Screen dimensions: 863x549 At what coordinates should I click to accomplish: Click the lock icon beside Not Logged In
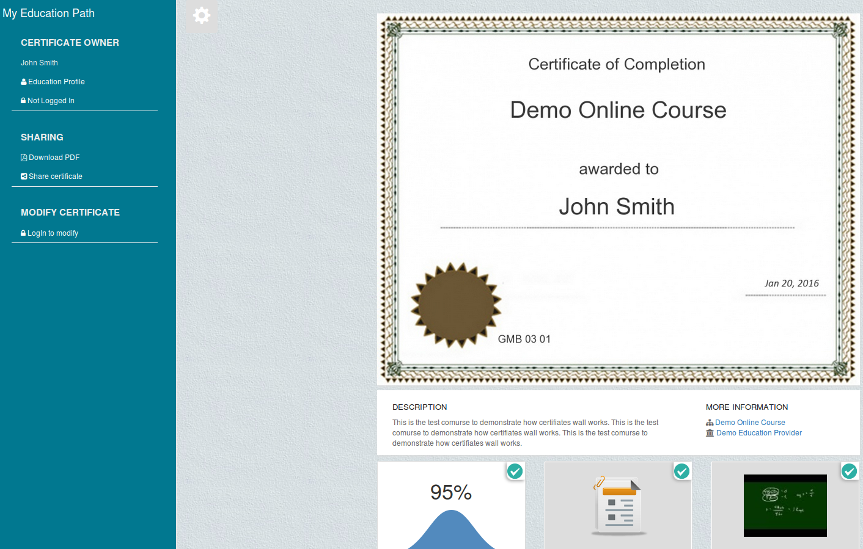(x=23, y=101)
